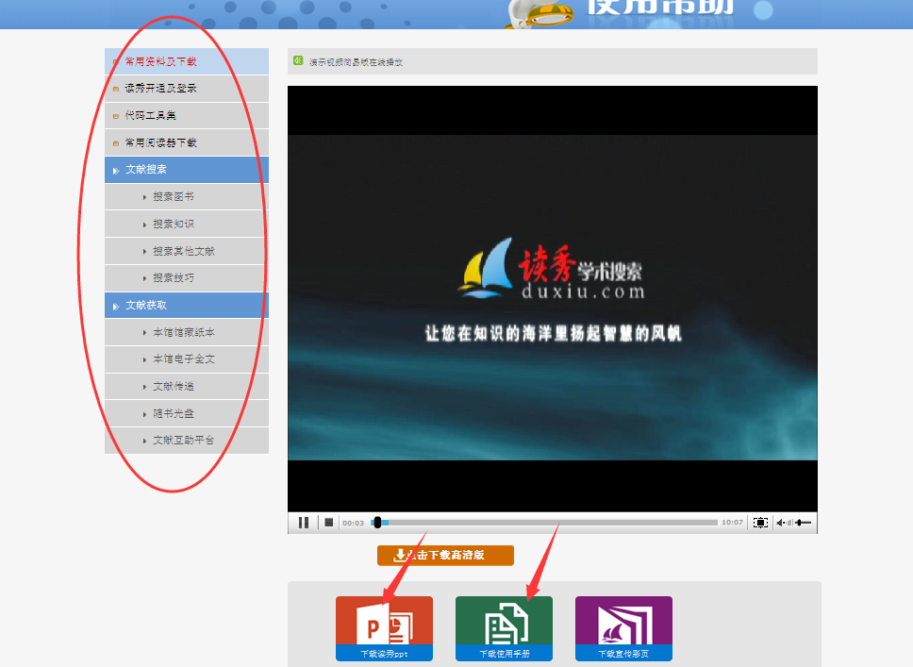Open the 文献传递 submenu item

click(187, 386)
